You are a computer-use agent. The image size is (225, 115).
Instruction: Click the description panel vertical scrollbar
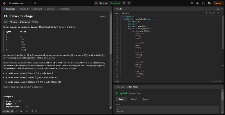tap(111, 34)
